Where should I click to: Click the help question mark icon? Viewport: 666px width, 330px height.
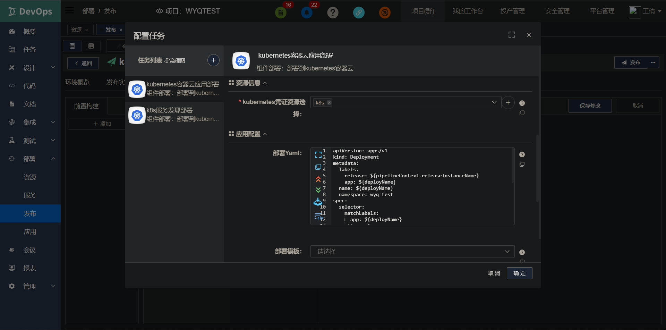pyautogui.click(x=333, y=12)
